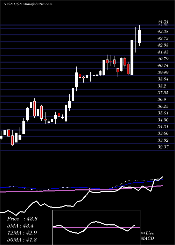The width and height of the screenshot is (175, 245).
Task: Click the 33.66 price label
Action: click(x=163, y=133)
